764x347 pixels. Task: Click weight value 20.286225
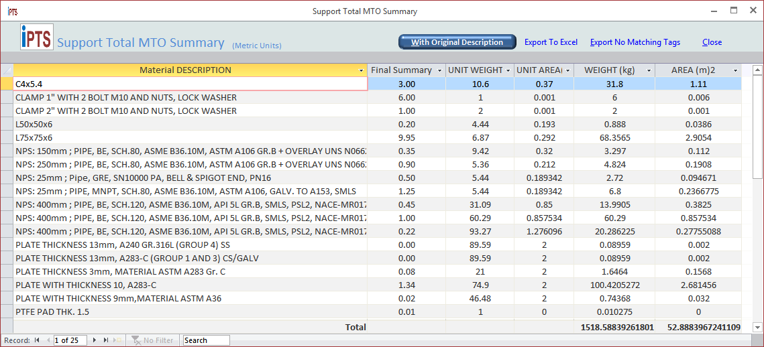point(614,231)
